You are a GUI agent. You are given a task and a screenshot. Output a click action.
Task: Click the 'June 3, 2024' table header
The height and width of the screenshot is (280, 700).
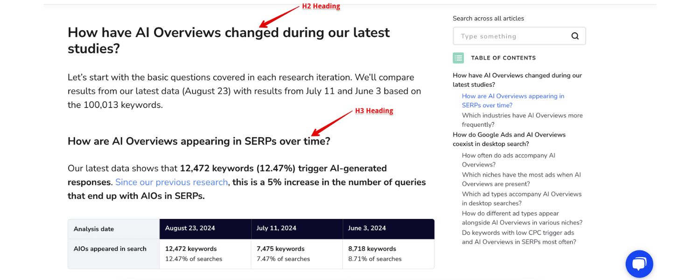368,229
